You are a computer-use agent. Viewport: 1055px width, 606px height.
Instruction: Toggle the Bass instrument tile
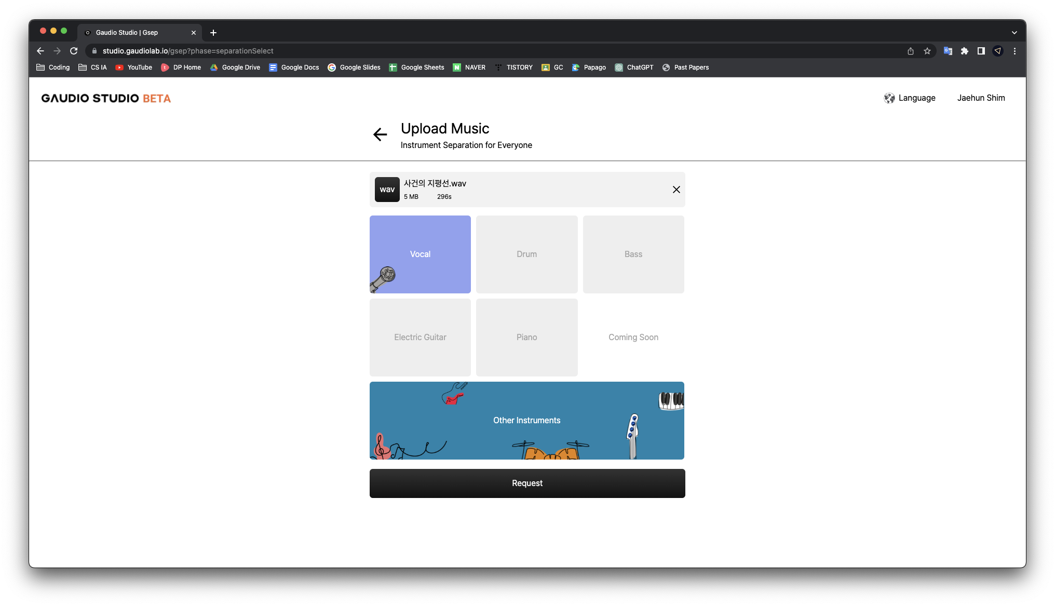click(633, 254)
